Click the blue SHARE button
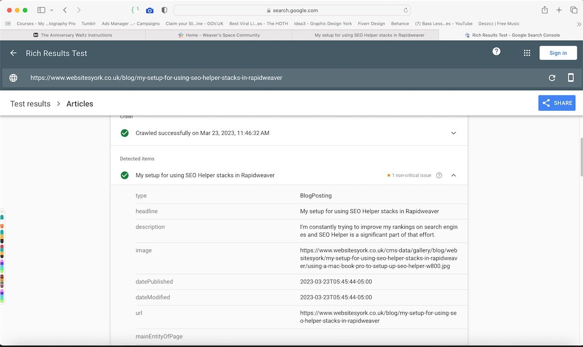Screen dimensions: 583x347 557,103
